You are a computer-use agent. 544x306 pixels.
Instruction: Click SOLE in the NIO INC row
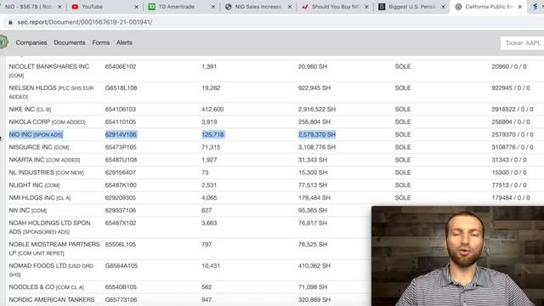(x=403, y=134)
